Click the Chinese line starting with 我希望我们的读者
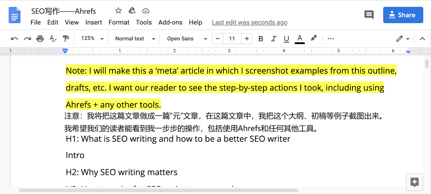Image resolution: width=431 pixels, height=194 pixels. pyautogui.click(x=191, y=128)
